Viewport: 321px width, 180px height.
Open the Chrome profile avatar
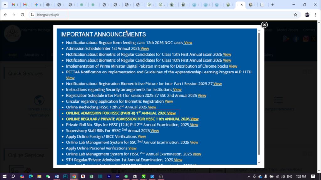point(307,15)
